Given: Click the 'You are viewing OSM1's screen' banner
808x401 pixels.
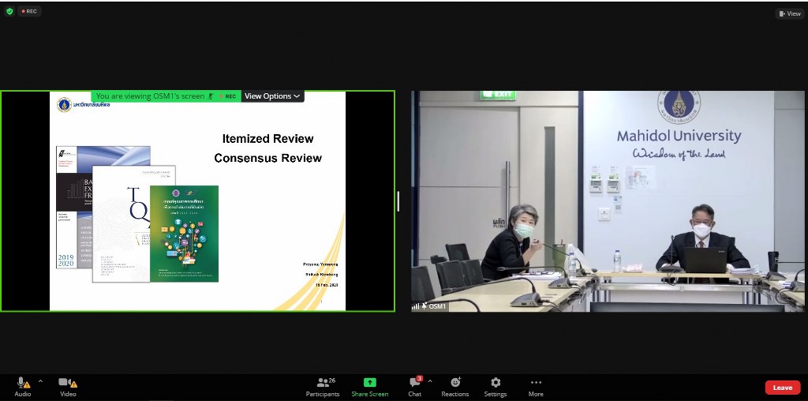Looking at the screenshot, I should click(150, 96).
